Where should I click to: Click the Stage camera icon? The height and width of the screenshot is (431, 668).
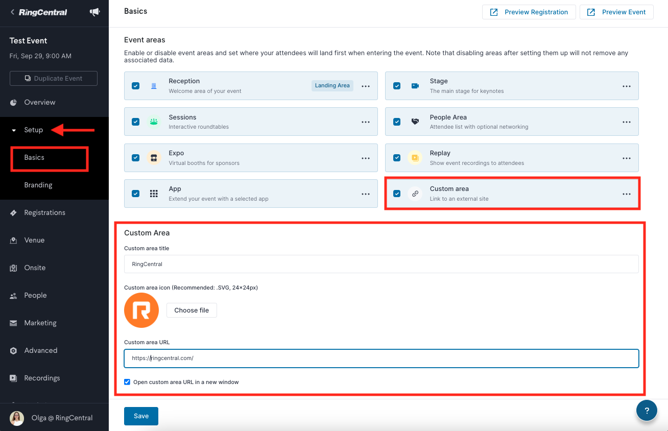point(415,86)
